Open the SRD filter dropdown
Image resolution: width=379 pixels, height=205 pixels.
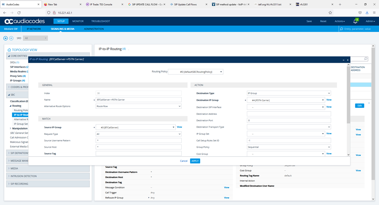pyautogui.click(x=35, y=38)
